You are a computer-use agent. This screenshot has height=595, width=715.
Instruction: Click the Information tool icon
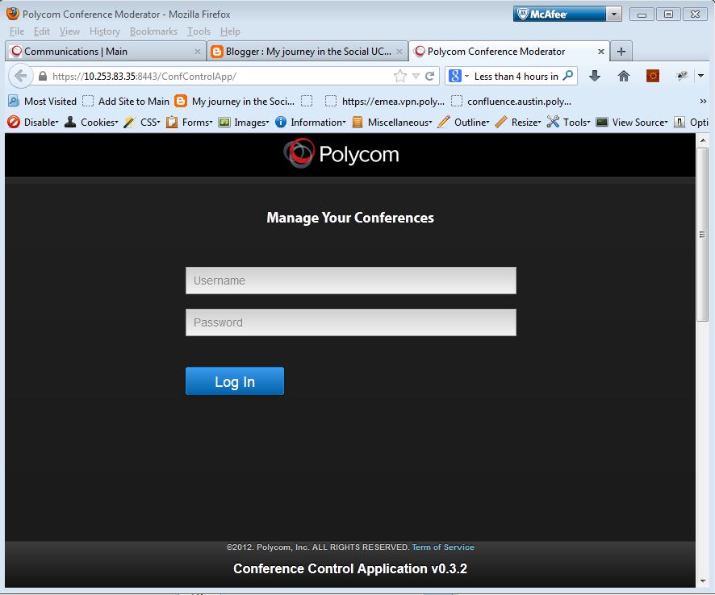tap(280, 122)
